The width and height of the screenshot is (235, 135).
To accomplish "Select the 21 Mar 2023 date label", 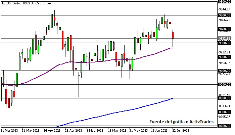I will [x=9, y=131].
